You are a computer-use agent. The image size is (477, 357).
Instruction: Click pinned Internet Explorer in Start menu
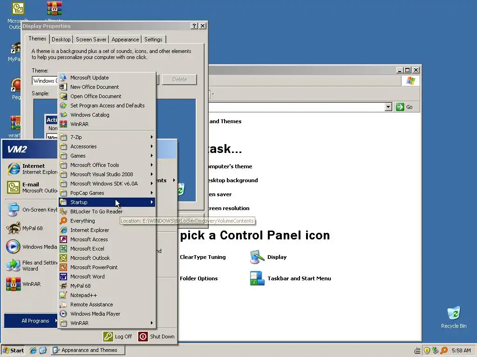(31, 169)
